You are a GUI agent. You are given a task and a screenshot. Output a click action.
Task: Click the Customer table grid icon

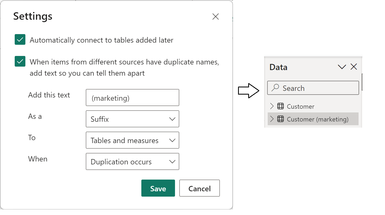coord(280,106)
